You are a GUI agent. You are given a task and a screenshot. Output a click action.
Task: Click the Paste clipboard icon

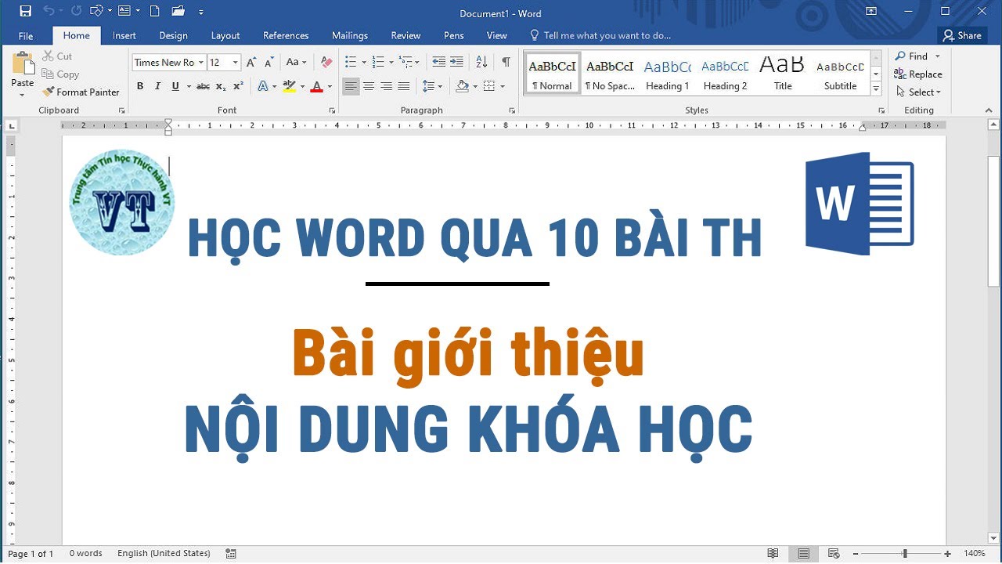tap(23, 64)
